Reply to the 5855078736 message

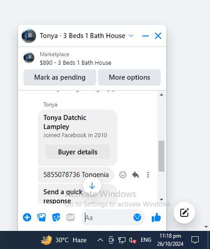click(135, 175)
